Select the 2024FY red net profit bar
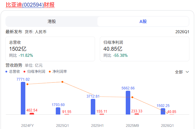The height and width of the screenshot is (129, 196). pos(32,114)
